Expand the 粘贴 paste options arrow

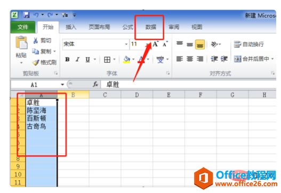coord(21,63)
